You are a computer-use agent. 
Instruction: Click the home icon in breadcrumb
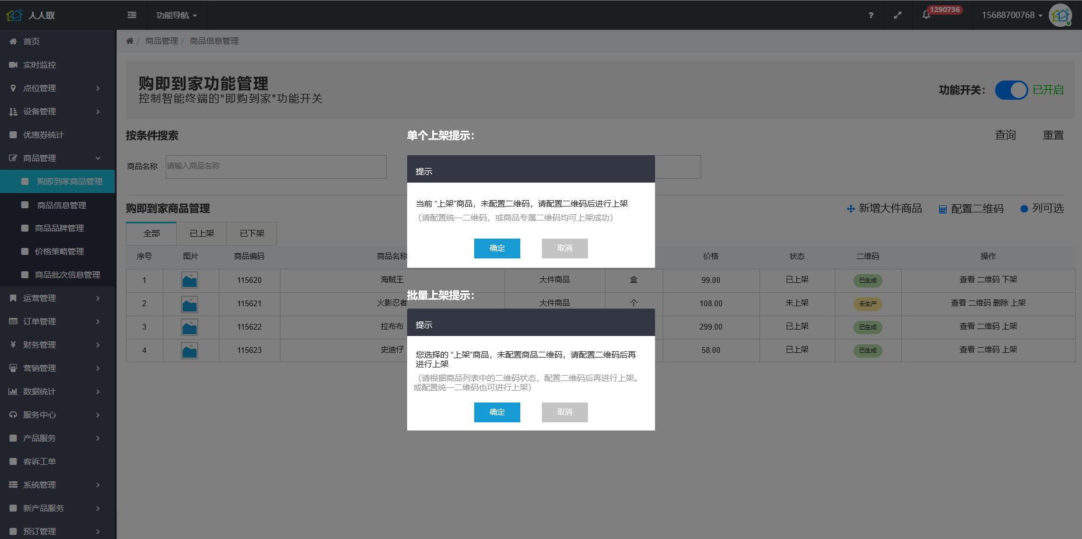pos(129,41)
